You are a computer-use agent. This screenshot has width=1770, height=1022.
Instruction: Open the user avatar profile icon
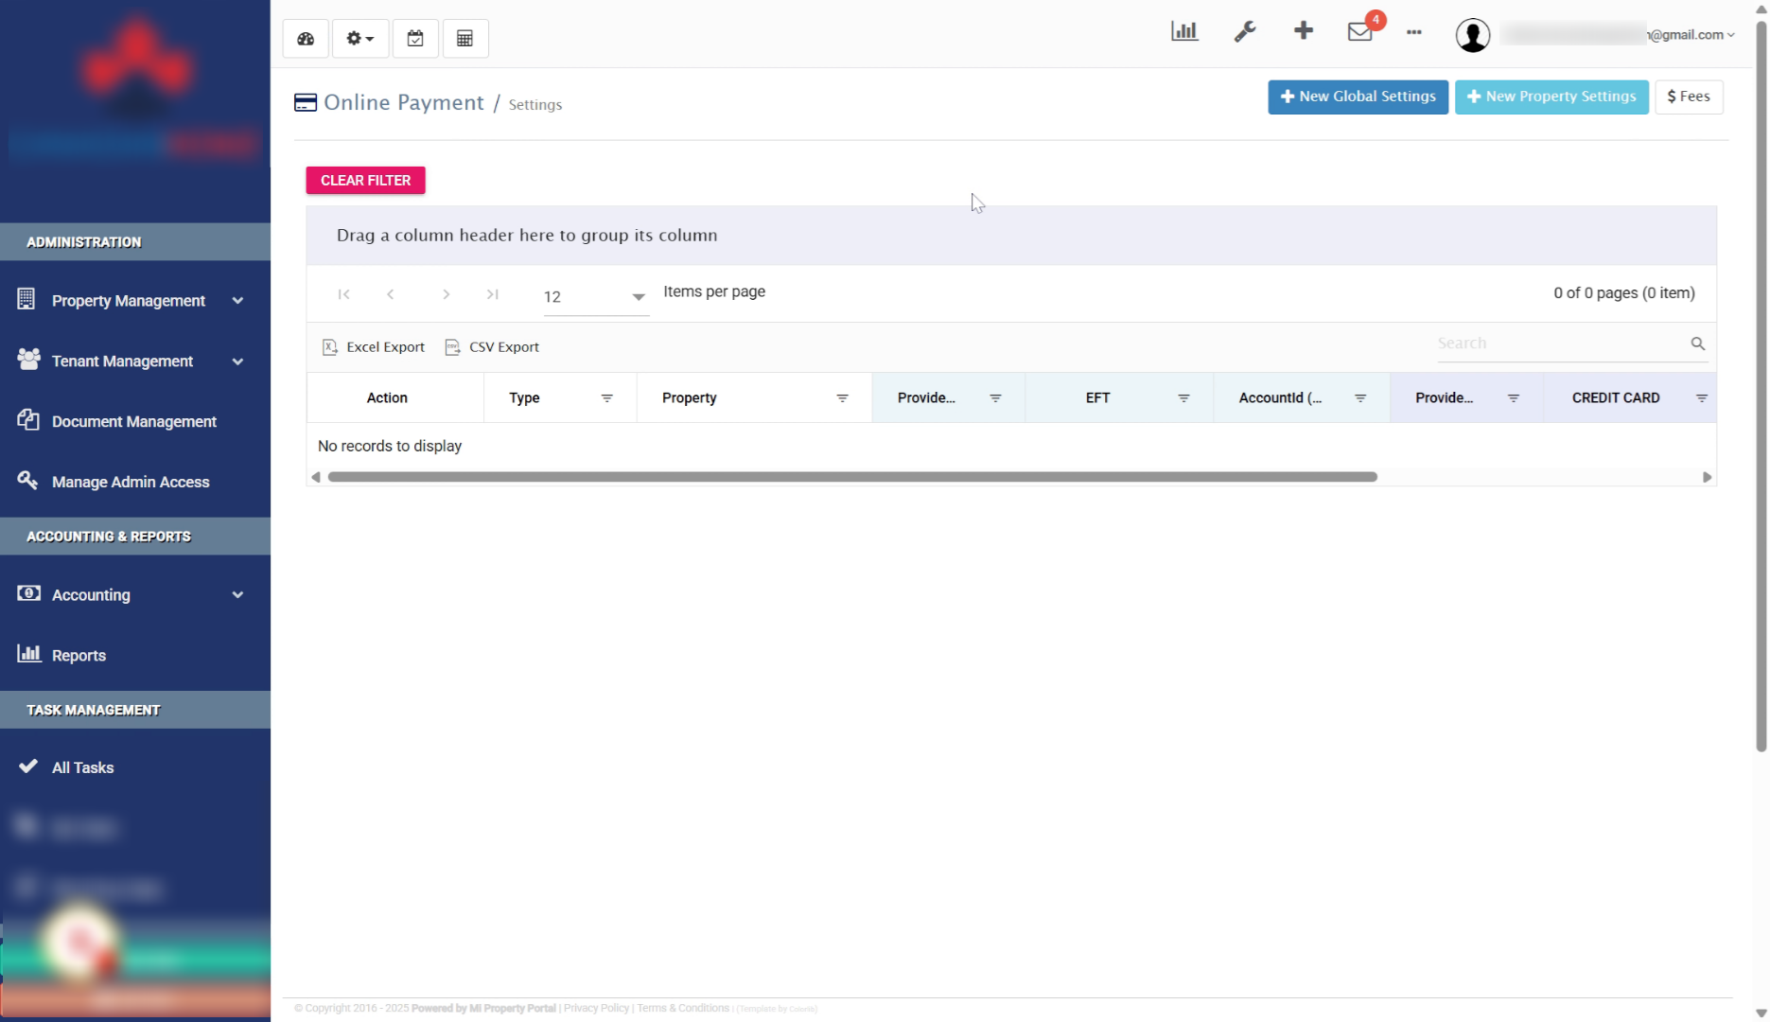click(x=1472, y=34)
